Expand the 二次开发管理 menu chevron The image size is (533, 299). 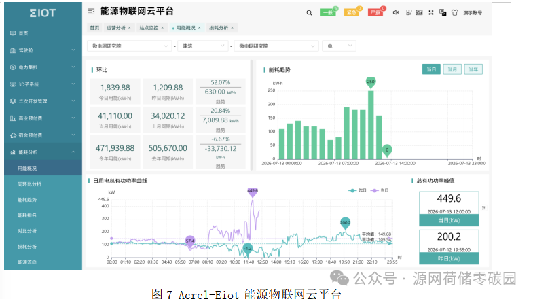pyautogui.click(x=73, y=101)
